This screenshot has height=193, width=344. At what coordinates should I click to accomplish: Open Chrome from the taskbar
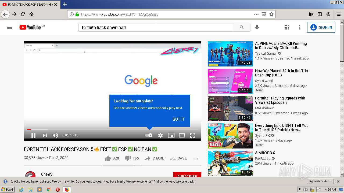pos(48,190)
